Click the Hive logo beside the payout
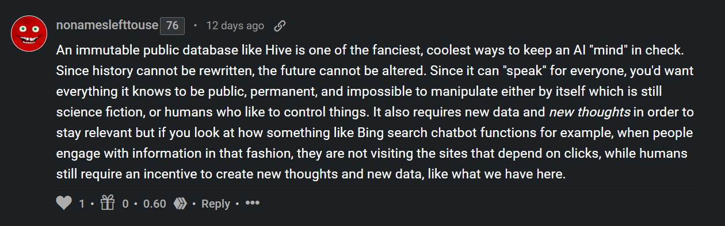 pos(181,204)
